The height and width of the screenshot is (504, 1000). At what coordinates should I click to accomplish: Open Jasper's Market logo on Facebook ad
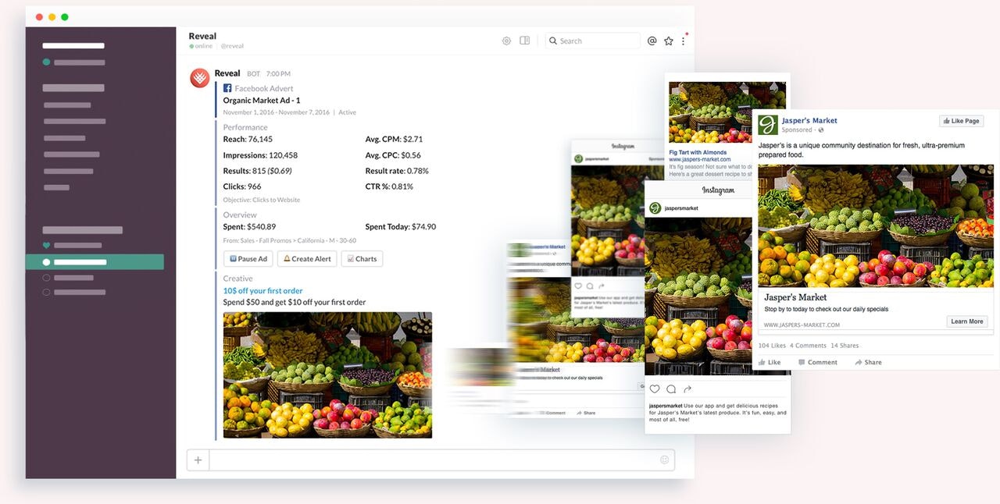(x=768, y=125)
